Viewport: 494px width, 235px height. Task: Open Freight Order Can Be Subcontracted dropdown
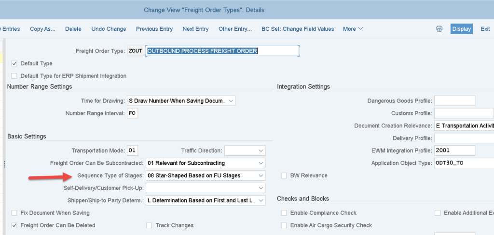coord(261,163)
